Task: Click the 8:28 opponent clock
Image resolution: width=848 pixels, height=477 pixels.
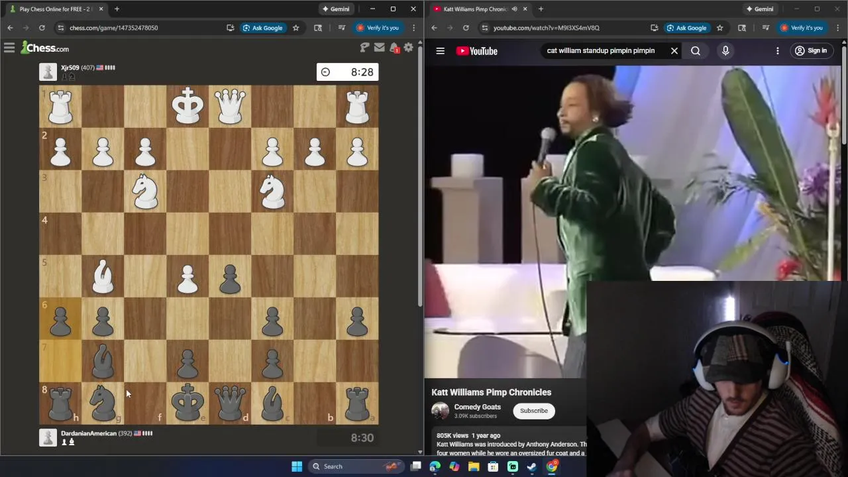Action: [x=348, y=72]
